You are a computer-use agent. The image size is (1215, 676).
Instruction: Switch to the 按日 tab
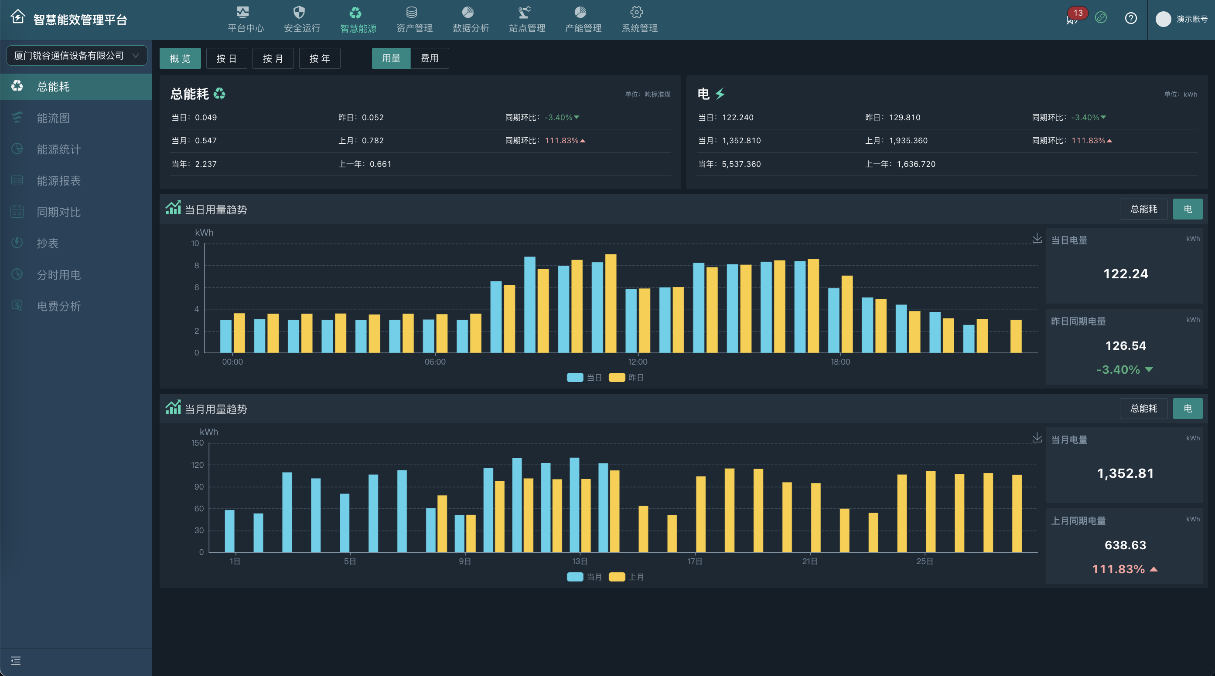226,58
